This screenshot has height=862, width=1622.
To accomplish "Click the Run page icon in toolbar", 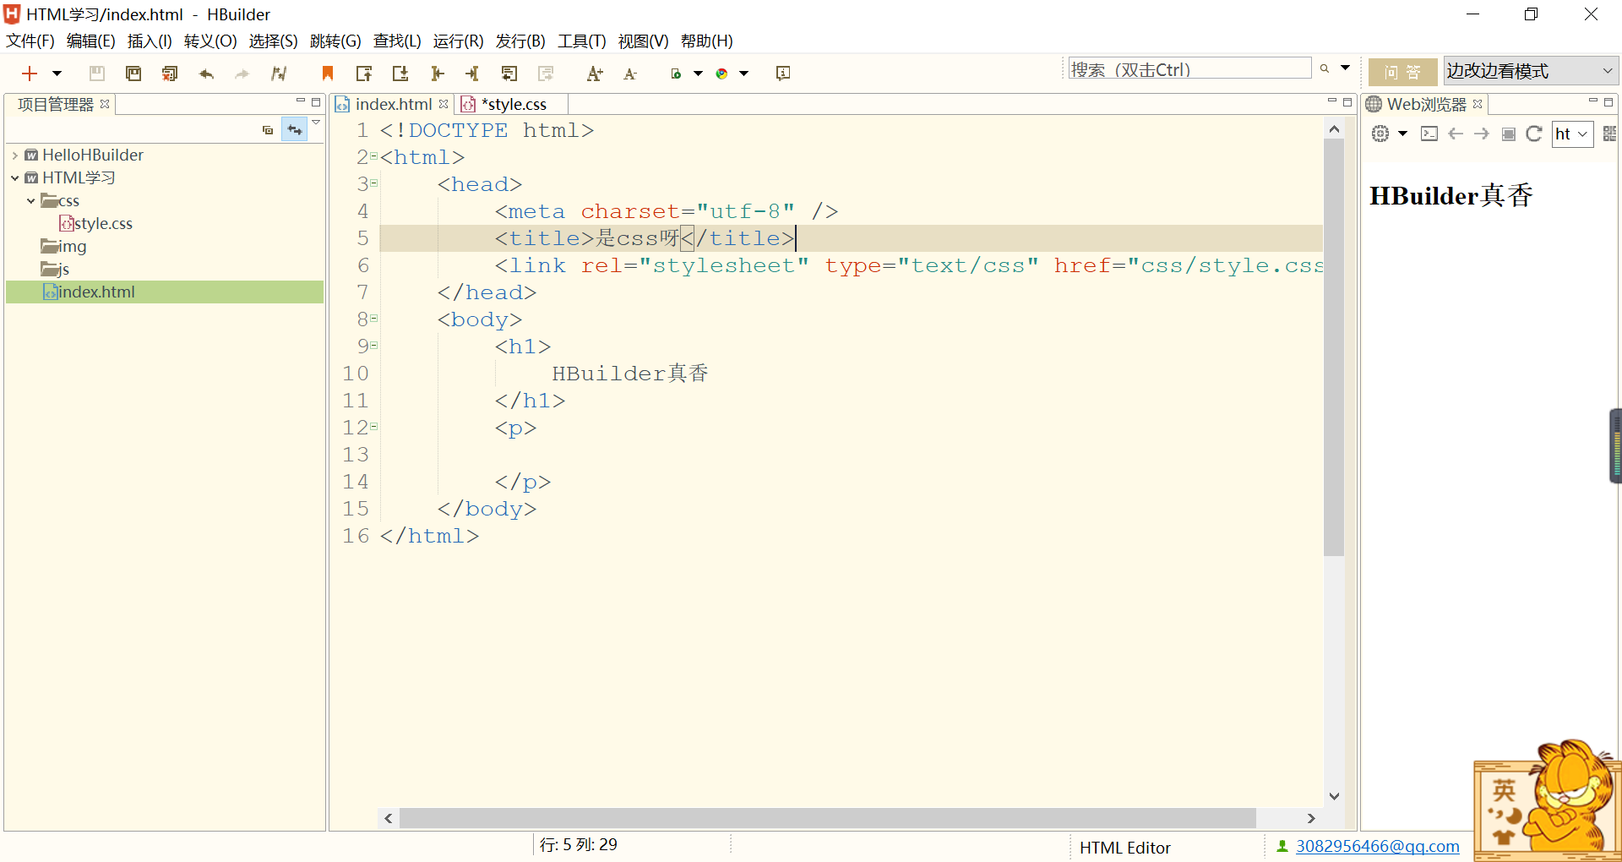I will coord(676,74).
